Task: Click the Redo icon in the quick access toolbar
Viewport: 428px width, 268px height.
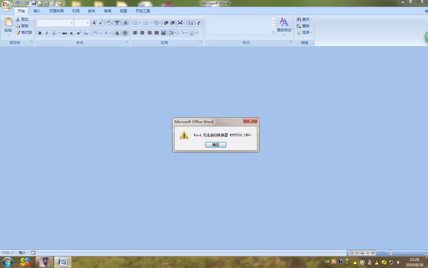Action: coord(27,3)
